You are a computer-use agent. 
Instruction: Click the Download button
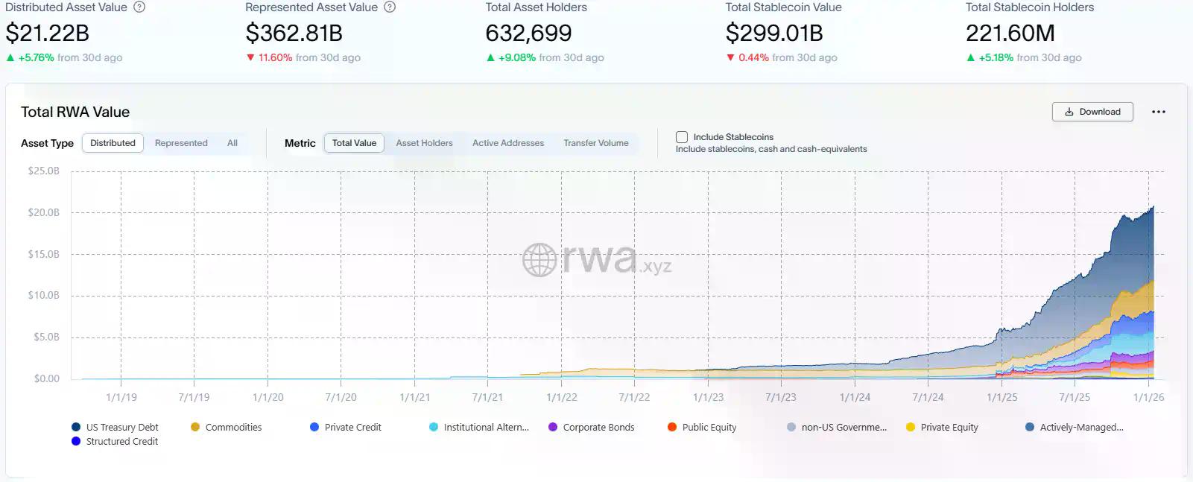[1092, 112]
